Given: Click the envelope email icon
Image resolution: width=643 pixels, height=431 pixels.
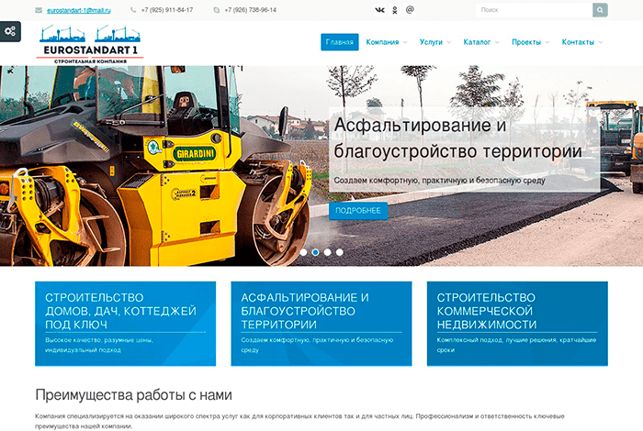Looking at the screenshot, I should (x=38, y=10).
